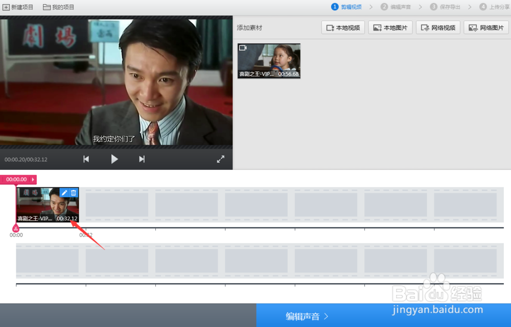Add a 网络图片 online image
This screenshot has width=511, height=327.
pyautogui.click(x=486, y=28)
